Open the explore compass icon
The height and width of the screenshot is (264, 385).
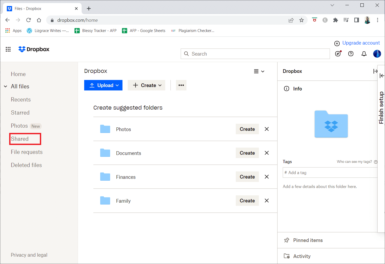338,54
